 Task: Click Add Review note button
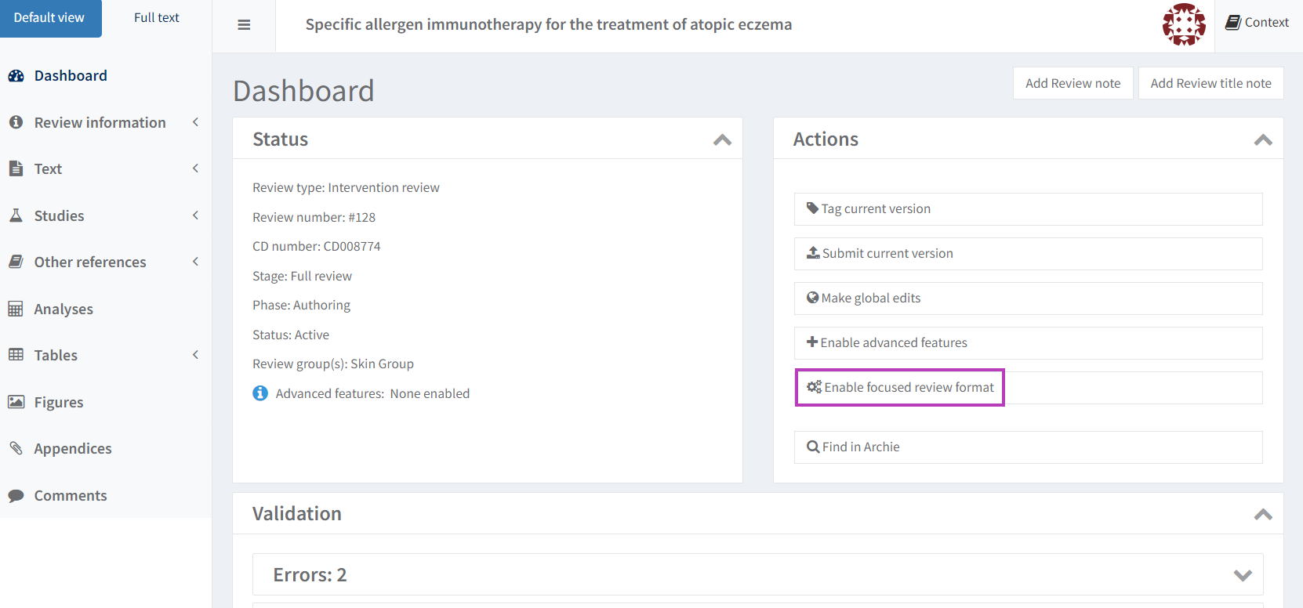click(1073, 83)
